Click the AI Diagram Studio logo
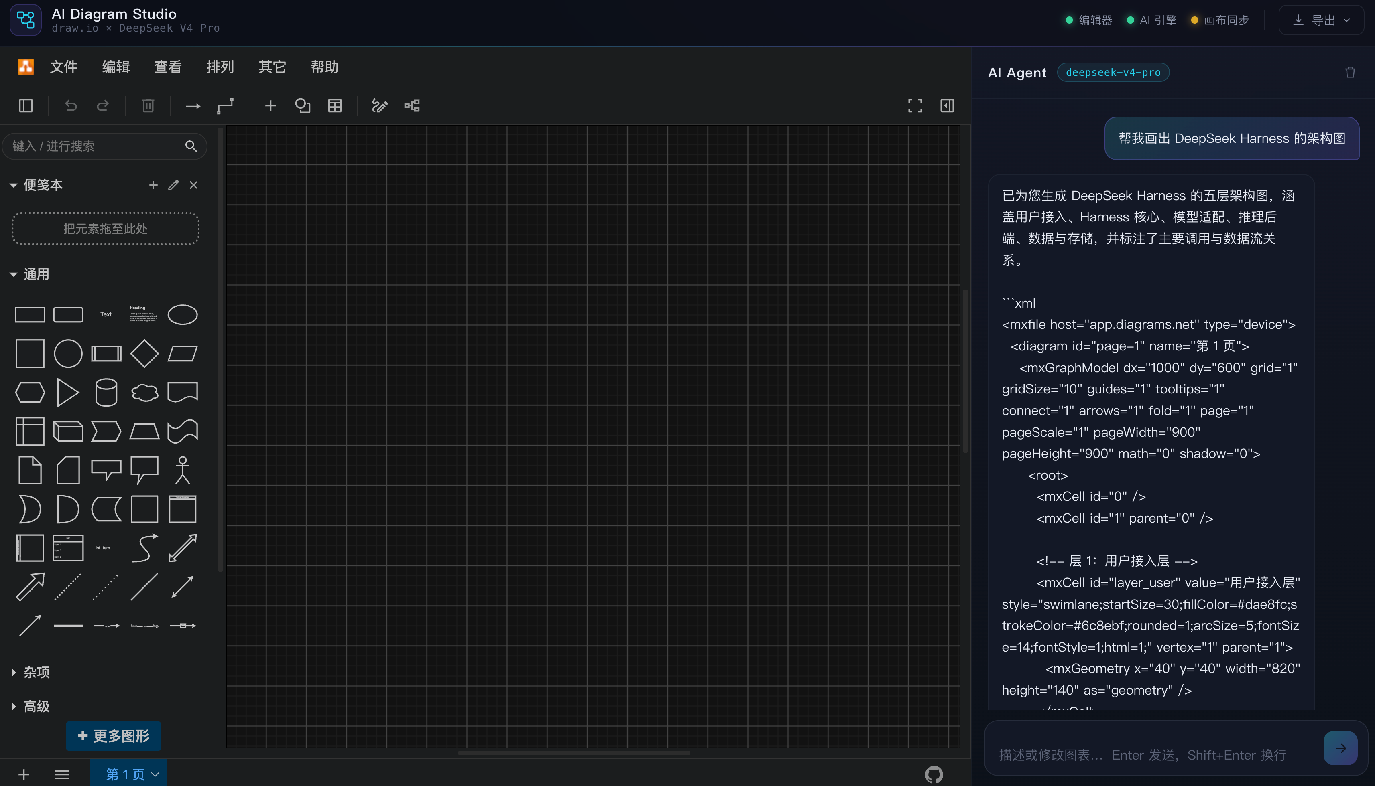This screenshot has width=1375, height=786. click(x=25, y=20)
